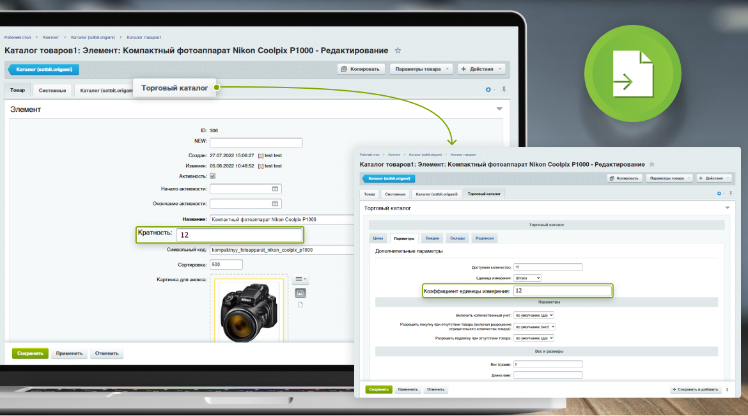Image resolution: width=748 pixels, height=416 pixels.
Task: Click Применить in the laptop window
Action: [x=69, y=353]
